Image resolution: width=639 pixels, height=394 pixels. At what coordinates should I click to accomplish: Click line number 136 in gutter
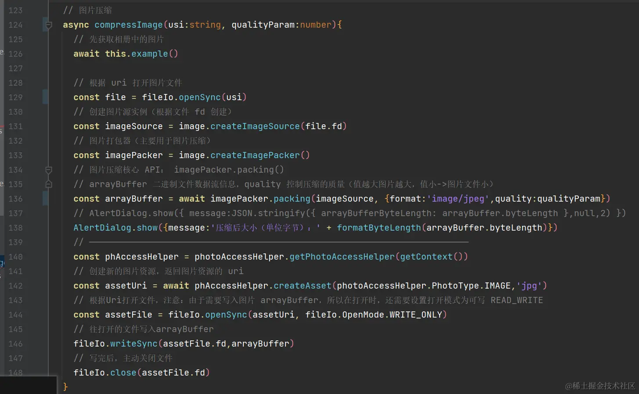coord(15,199)
